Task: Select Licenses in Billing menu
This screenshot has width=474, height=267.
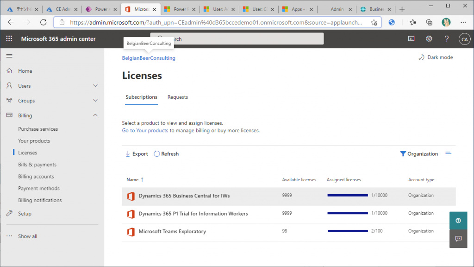Action: pos(27,153)
